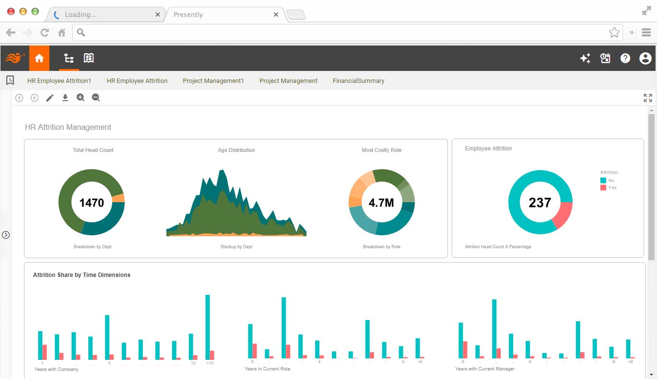Open HR Employee Attrition1 tab
657x379 pixels.
59,81
